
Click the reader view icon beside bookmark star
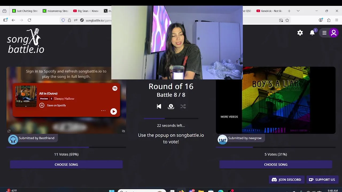tap(281, 20)
